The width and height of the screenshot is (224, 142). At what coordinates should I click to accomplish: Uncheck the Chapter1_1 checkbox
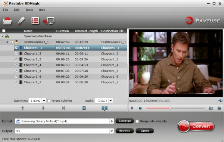[16, 48]
